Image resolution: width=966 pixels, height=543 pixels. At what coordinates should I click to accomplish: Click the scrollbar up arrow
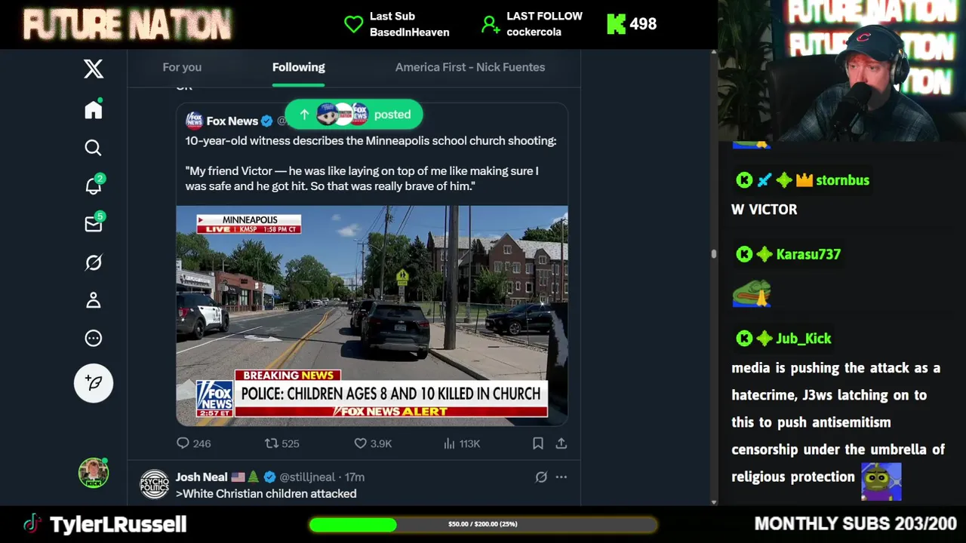(714, 53)
